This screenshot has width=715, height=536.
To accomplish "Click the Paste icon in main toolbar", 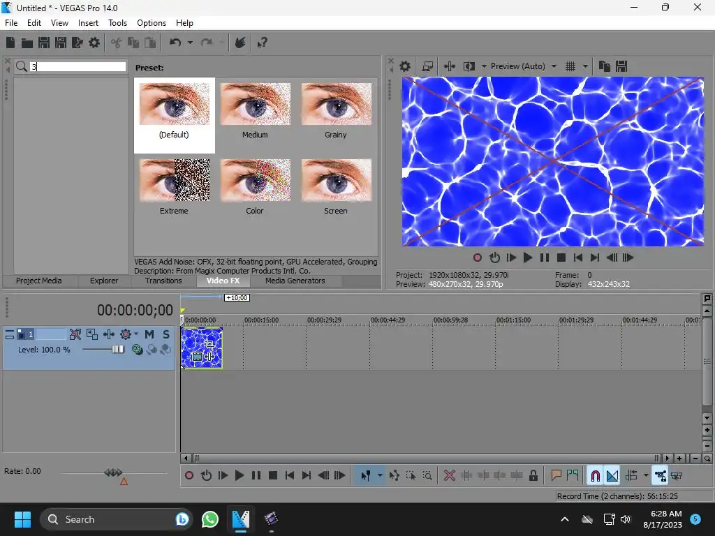I will [x=150, y=43].
